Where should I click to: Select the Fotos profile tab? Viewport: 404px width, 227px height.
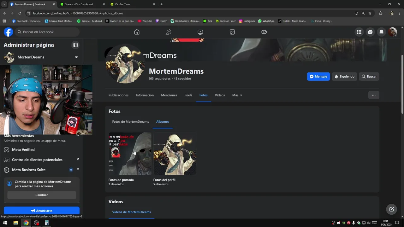pos(204,95)
